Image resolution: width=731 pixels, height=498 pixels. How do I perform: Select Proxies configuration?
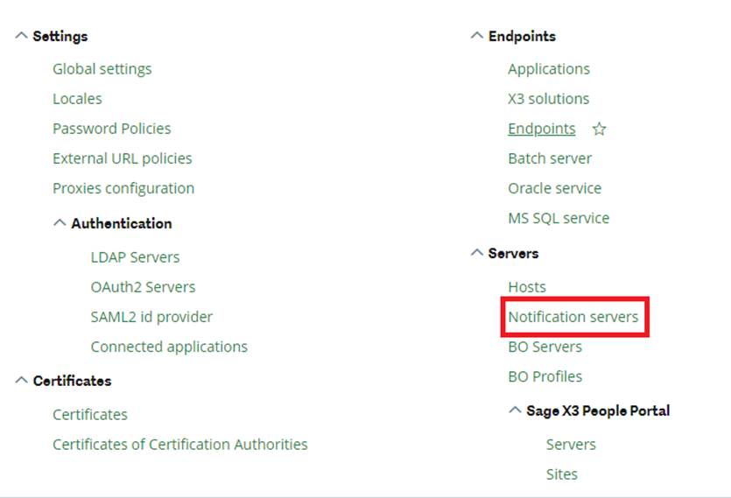point(123,188)
